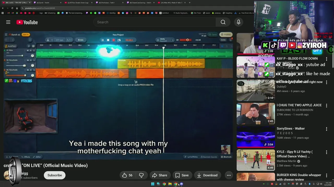Solo the second Voice/Audio track

click(x=31, y=60)
